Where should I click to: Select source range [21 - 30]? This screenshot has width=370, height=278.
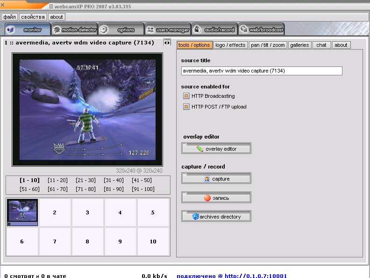pyautogui.click(x=85, y=180)
